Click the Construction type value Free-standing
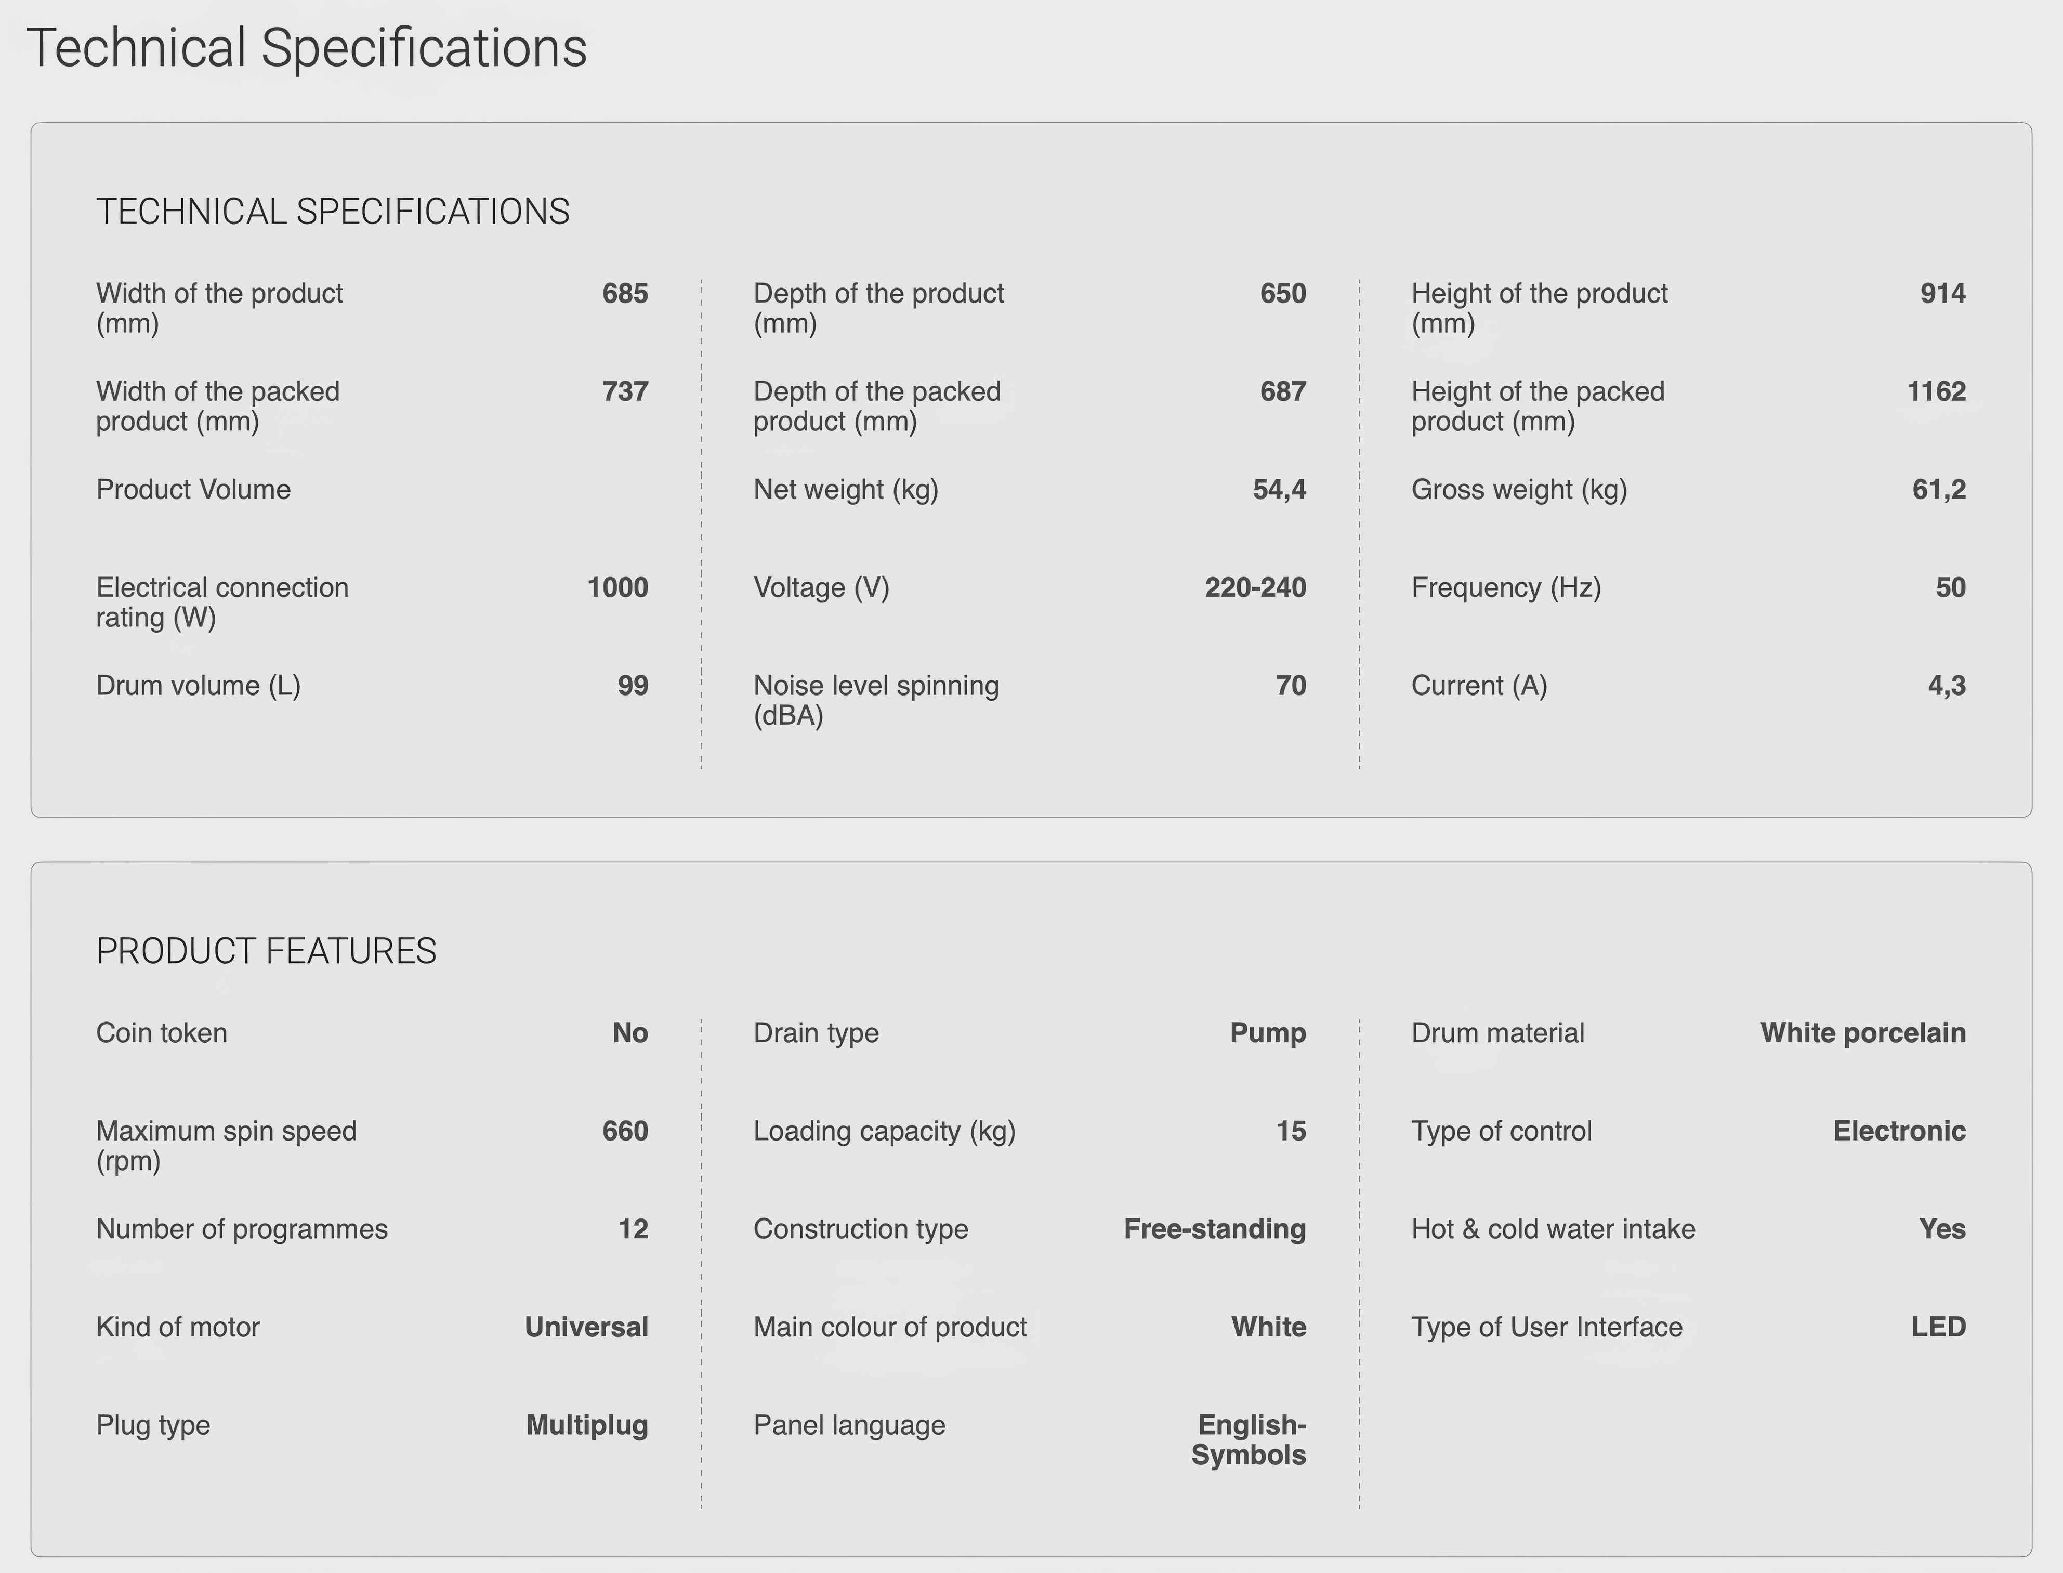Image resolution: width=2063 pixels, height=1573 pixels. [1215, 1228]
